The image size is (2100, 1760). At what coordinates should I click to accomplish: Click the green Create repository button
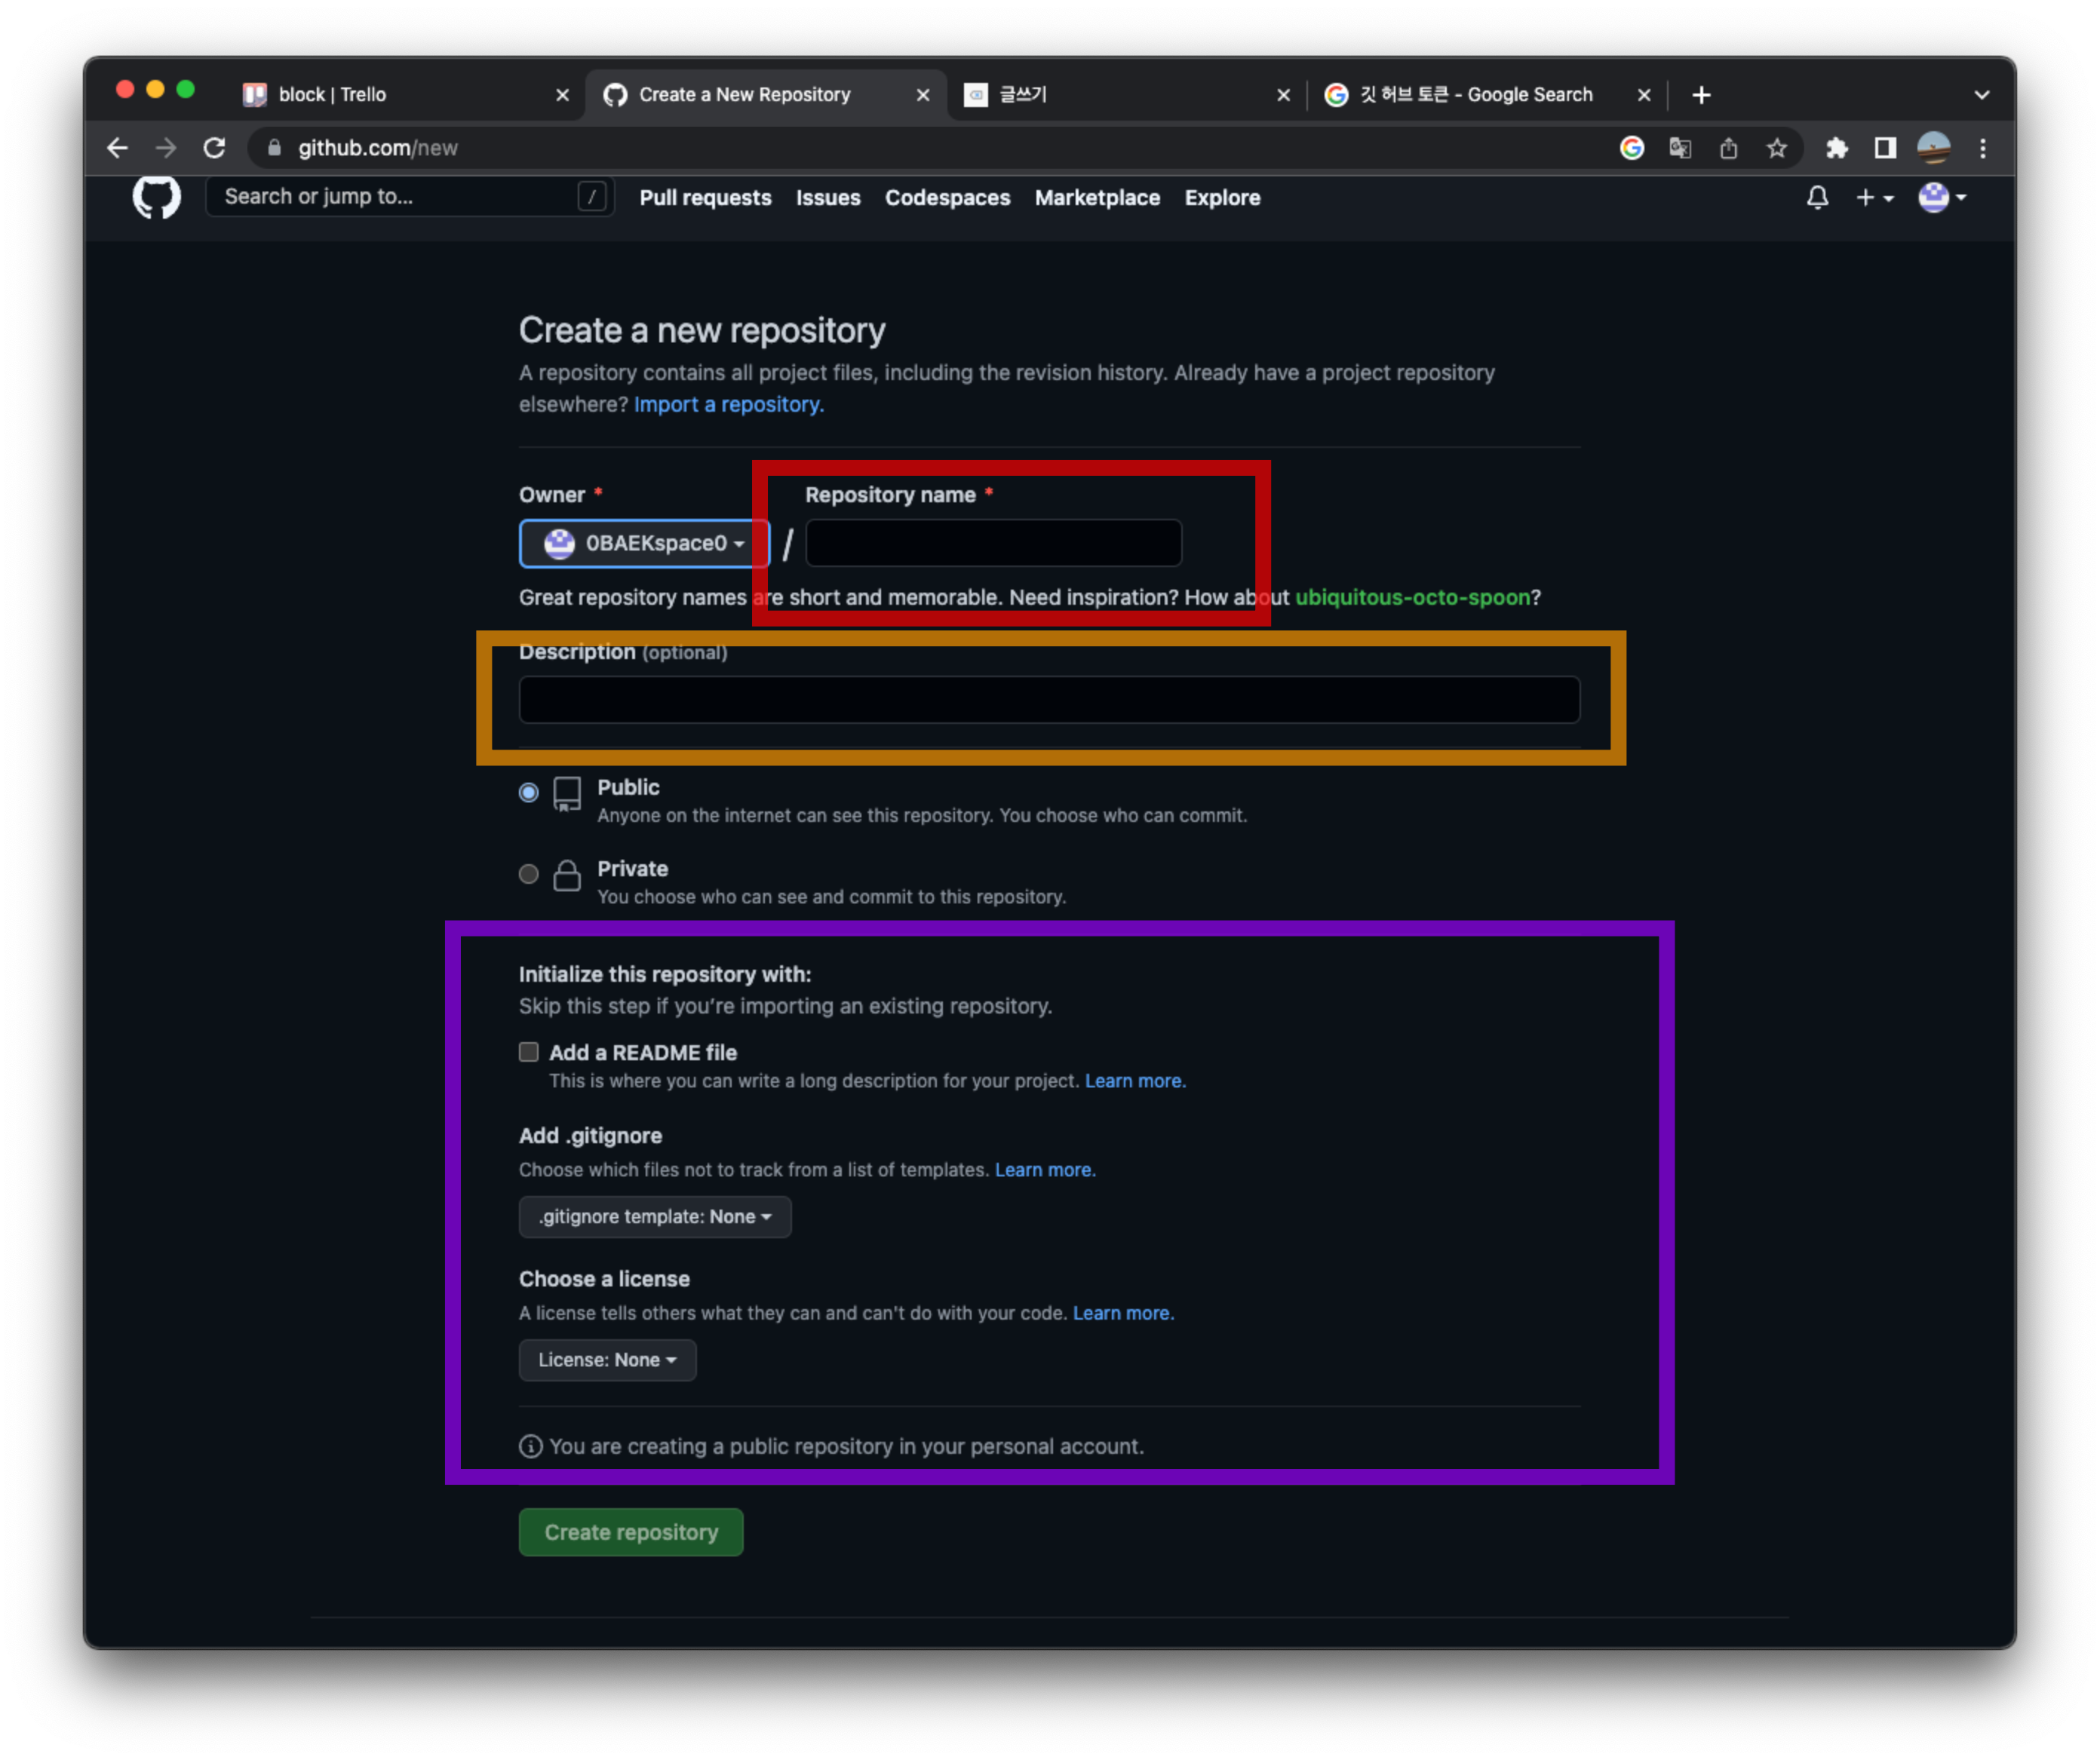click(630, 1531)
